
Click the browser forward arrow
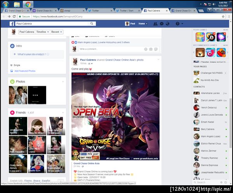coord(9,16)
